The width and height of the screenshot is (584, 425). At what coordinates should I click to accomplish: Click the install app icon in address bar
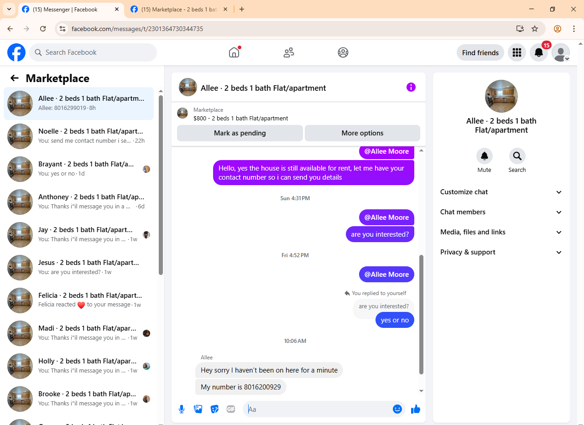[520, 29]
